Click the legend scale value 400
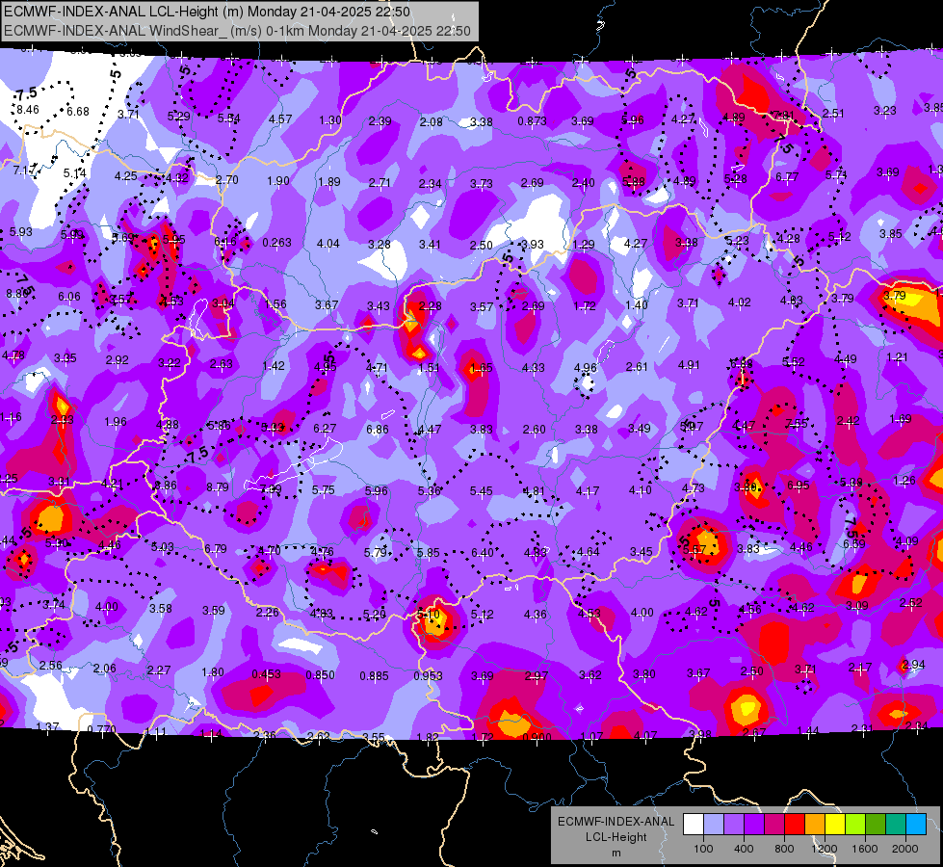 [744, 849]
